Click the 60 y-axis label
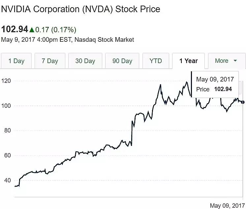The height and width of the screenshot is (209, 246). (7, 155)
